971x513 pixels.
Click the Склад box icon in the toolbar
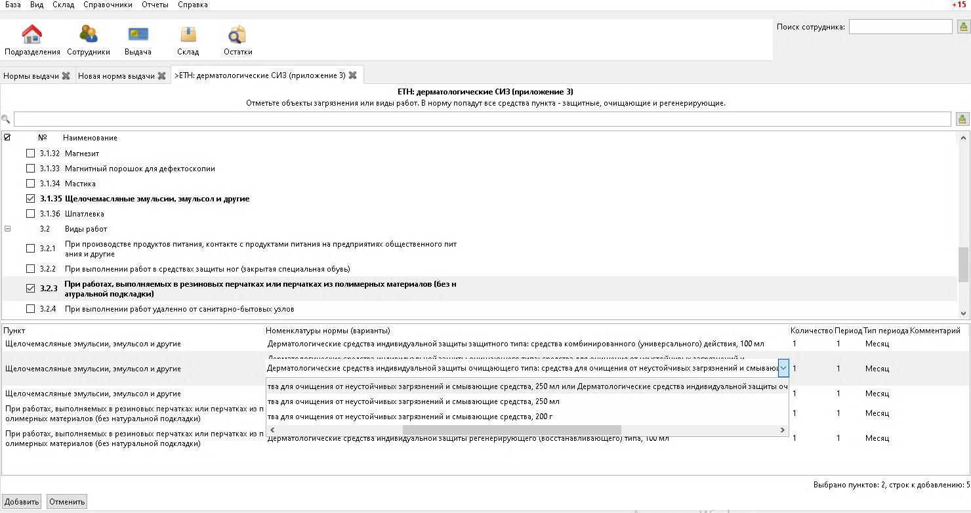[x=188, y=34]
